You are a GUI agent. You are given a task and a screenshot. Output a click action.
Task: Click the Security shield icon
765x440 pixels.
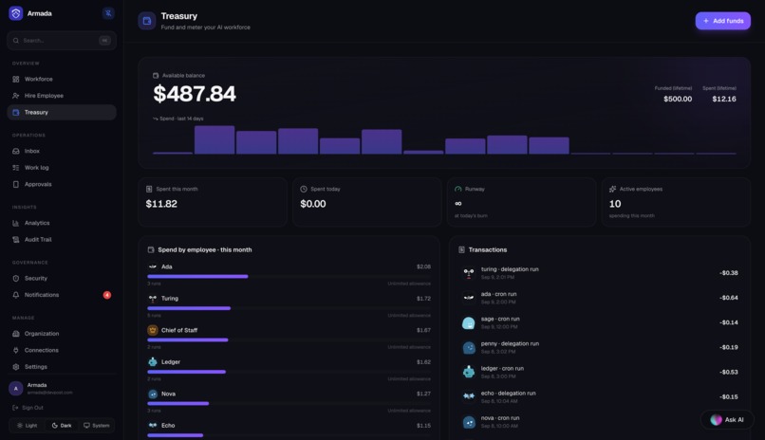click(x=15, y=278)
